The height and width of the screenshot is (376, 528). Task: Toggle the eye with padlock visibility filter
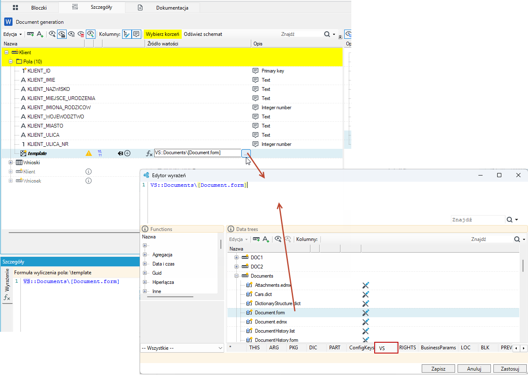coord(62,34)
